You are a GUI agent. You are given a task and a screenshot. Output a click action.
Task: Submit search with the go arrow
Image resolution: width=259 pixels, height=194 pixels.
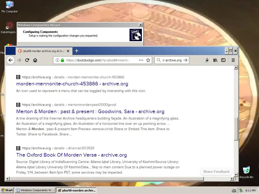(x=185, y=60)
